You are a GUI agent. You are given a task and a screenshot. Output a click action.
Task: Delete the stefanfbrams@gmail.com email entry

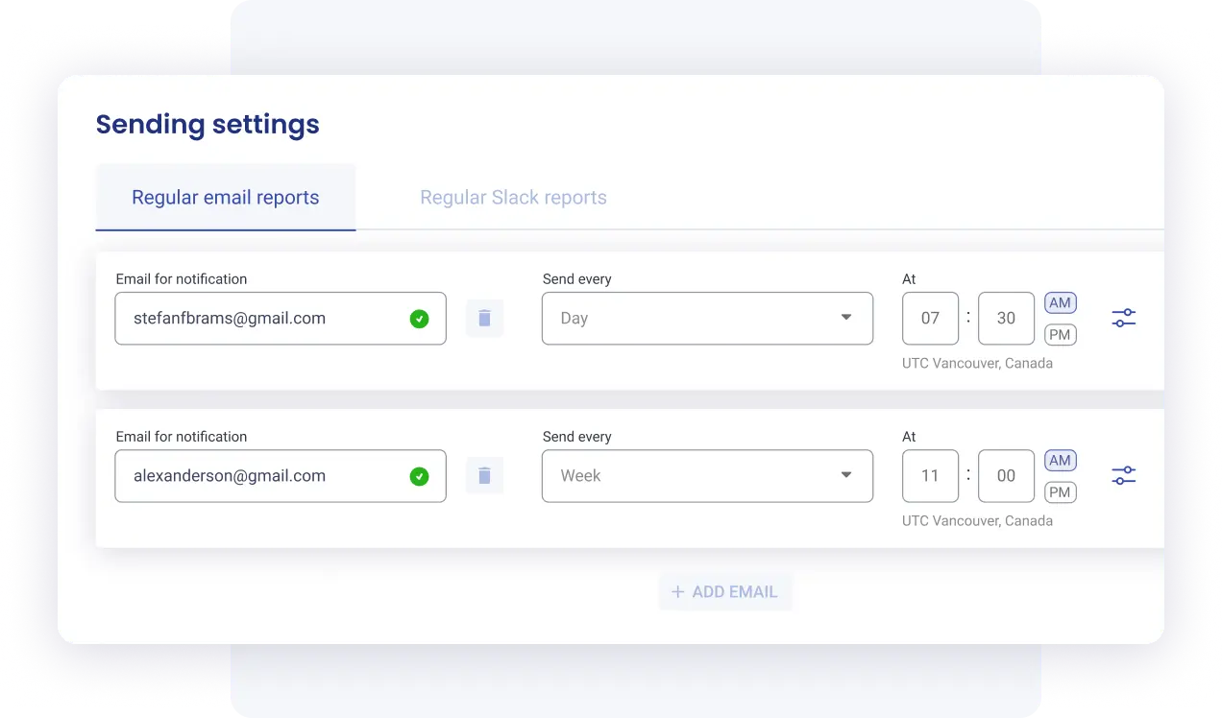[484, 319]
